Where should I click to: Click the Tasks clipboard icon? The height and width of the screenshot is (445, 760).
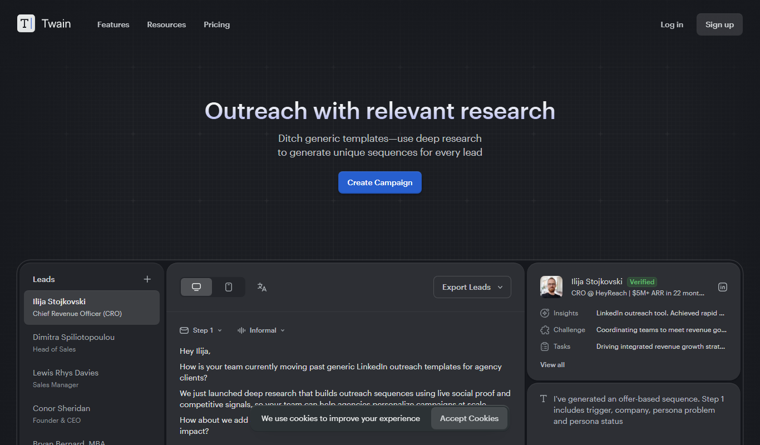click(545, 347)
